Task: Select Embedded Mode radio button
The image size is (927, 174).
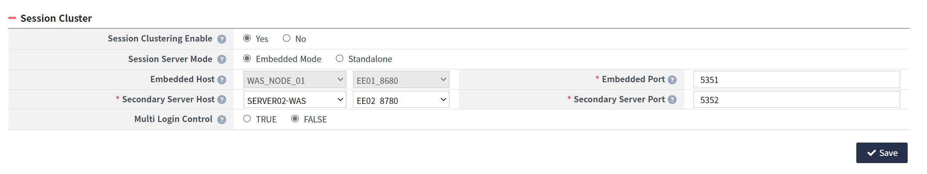Action: click(x=247, y=58)
